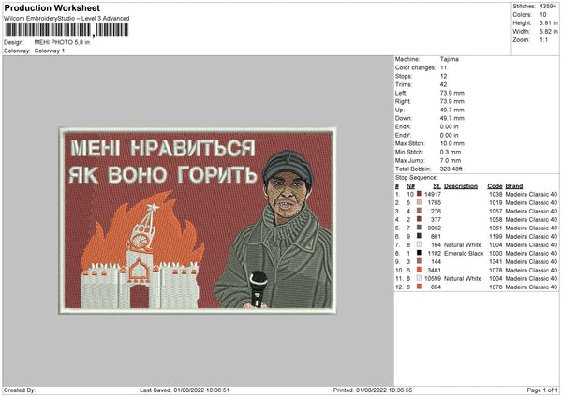Click the Down value 49.7 mm

[x=452, y=118]
